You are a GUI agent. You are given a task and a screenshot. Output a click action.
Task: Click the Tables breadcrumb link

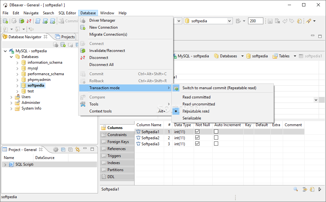pos(284,56)
